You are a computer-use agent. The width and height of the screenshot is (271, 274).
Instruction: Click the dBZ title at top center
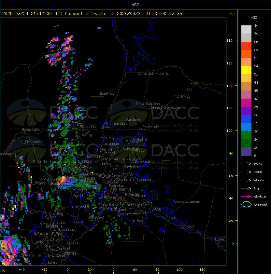(x=135, y=5)
